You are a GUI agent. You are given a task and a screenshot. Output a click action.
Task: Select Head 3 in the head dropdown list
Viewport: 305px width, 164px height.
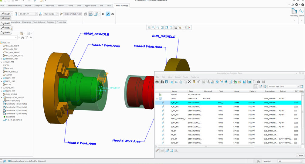[x=6, y=28]
